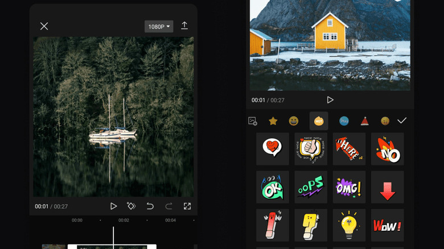Click the 00:04 mark on the timeline ruler

coord(170,220)
